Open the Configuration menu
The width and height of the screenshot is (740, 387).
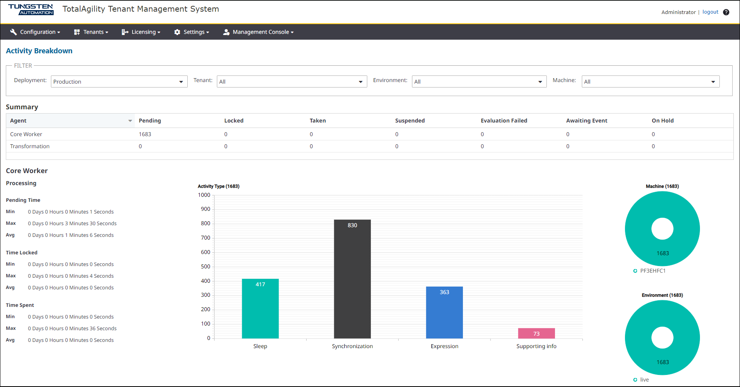coord(35,32)
